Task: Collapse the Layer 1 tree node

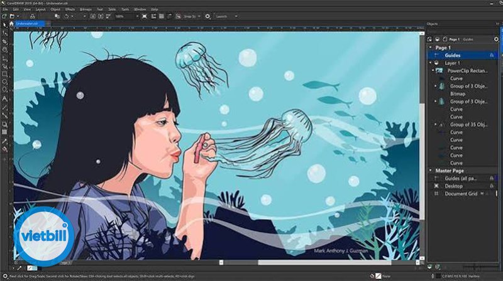Action: point(431,63)
